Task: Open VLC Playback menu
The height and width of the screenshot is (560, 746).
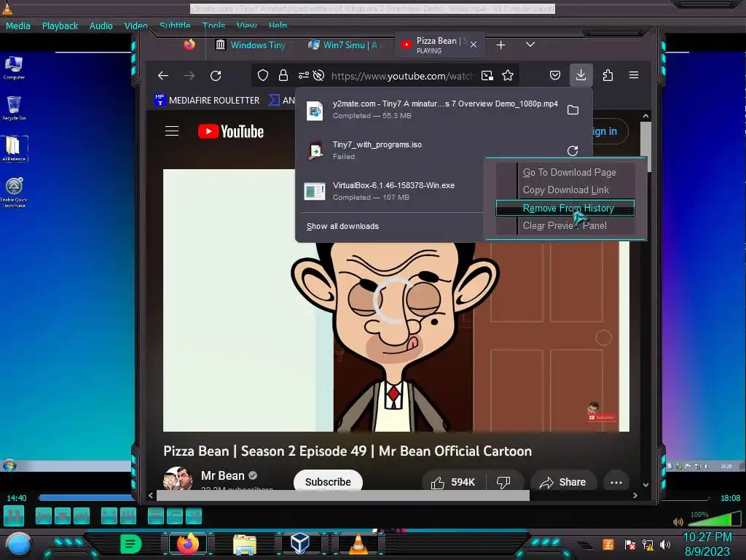Action: 60,26
